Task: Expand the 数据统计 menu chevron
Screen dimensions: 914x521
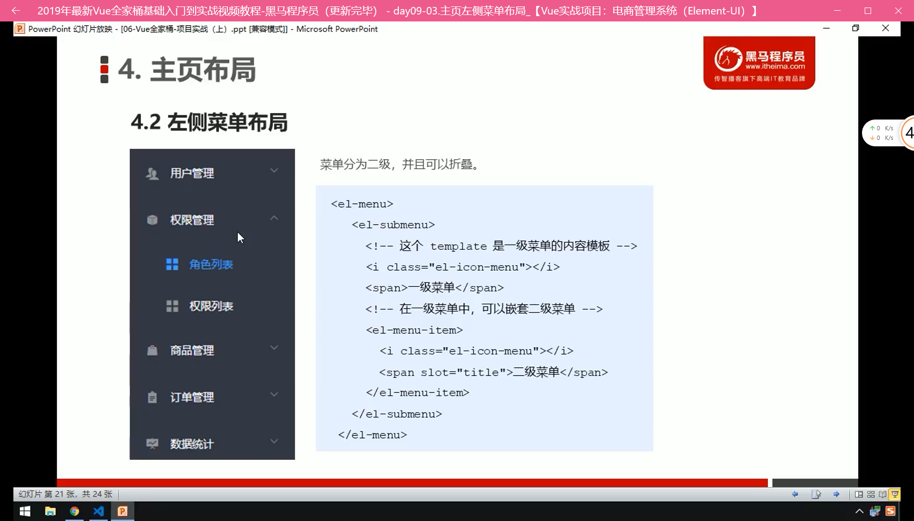Action: pos(274,441)
